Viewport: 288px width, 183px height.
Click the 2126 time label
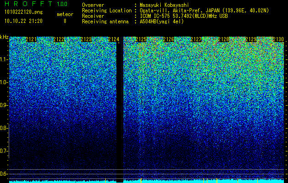click(168, 39)
